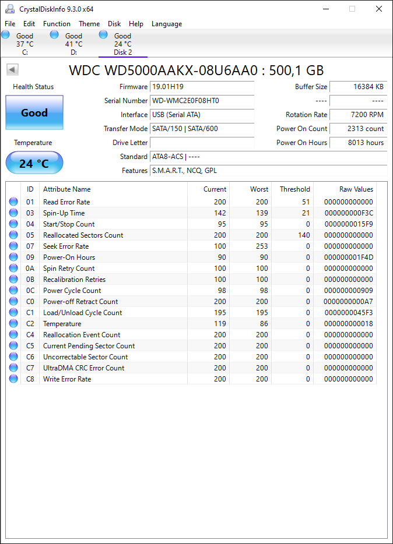Open the Language menu
The image size is (393, 544).
coord(167,24)
